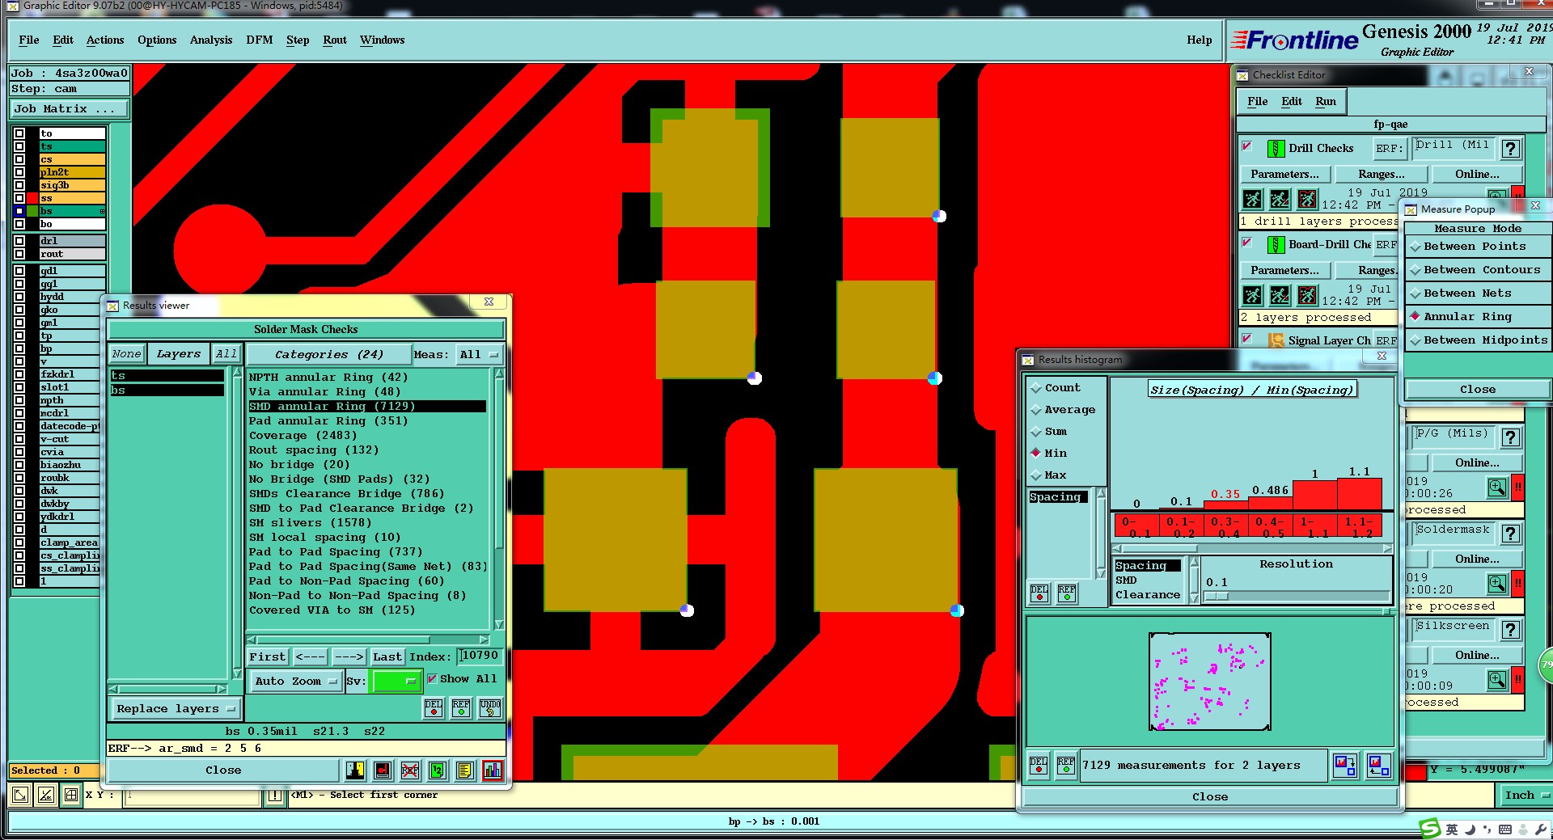Viewport: 1553px width, 840px height.
Task: Open help for Silkscreen ERF
Action: coord(1510,630)
